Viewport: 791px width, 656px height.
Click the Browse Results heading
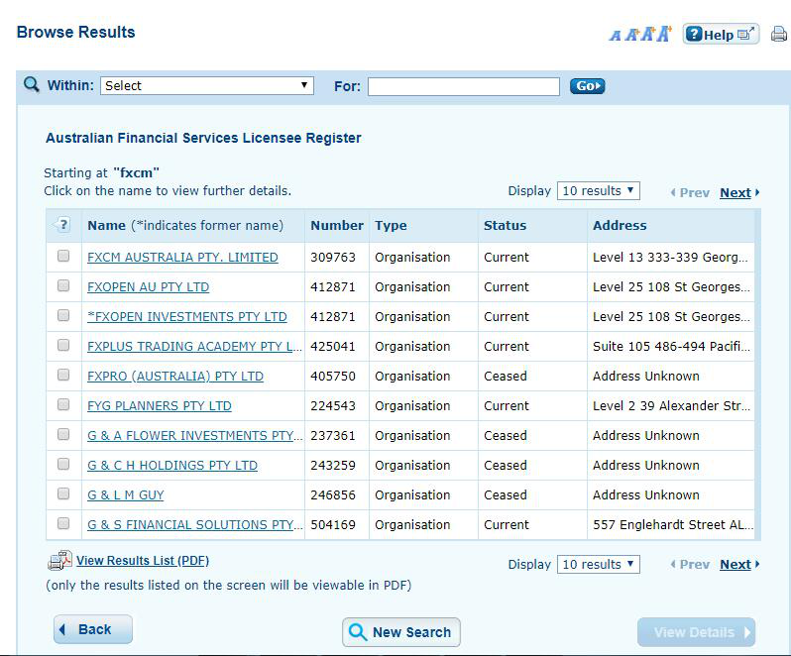(76, 33)
